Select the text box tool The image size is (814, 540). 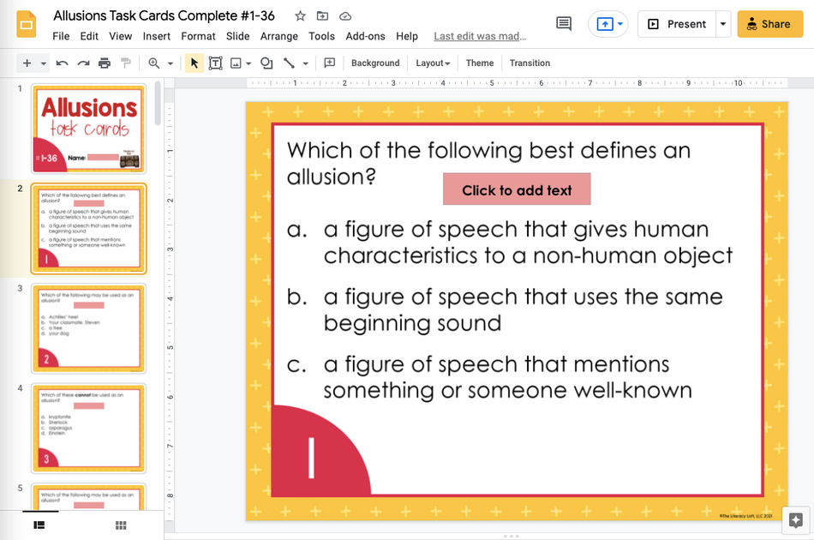click(215, 63)
